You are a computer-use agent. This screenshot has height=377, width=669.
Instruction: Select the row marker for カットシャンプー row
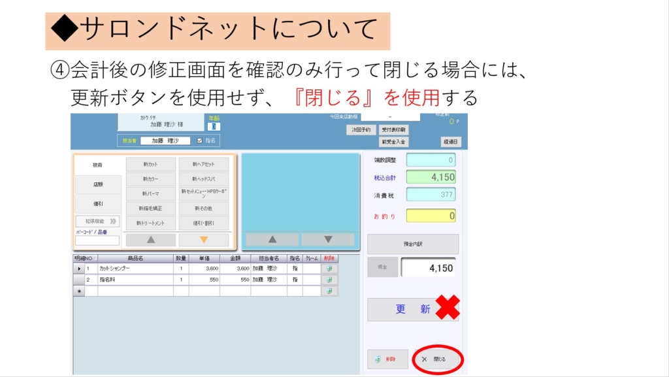coord(79,269)
